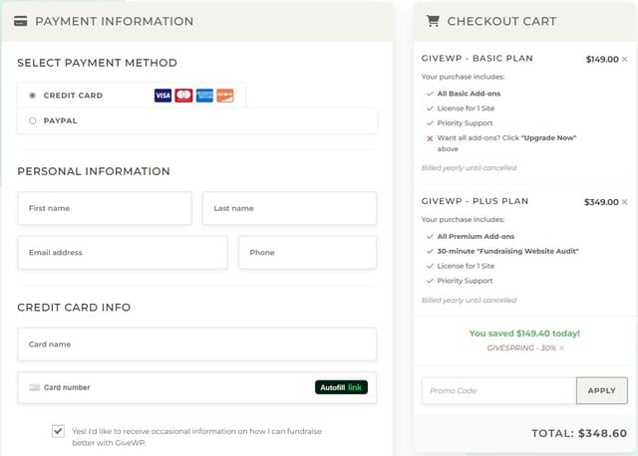Click the shopping cart icon in header
This screenshot has height=456, width=638.
tap(433, 21)
